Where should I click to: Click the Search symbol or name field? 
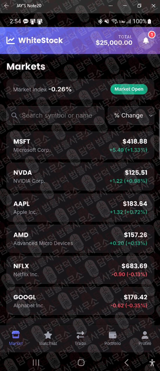pyautogui.click(x=55, y=115)
